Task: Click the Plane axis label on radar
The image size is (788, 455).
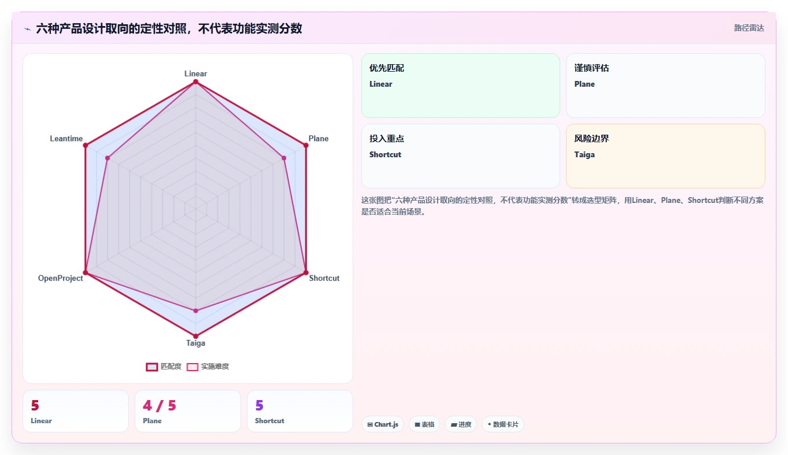Action: coord(319,138)
